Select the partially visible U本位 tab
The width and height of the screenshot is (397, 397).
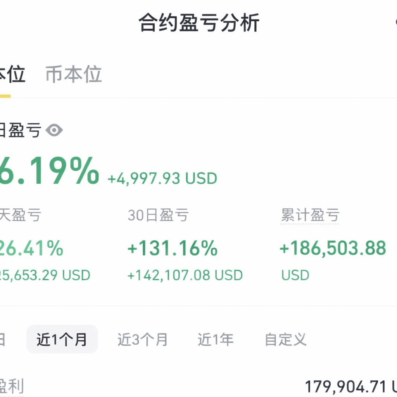12,74
